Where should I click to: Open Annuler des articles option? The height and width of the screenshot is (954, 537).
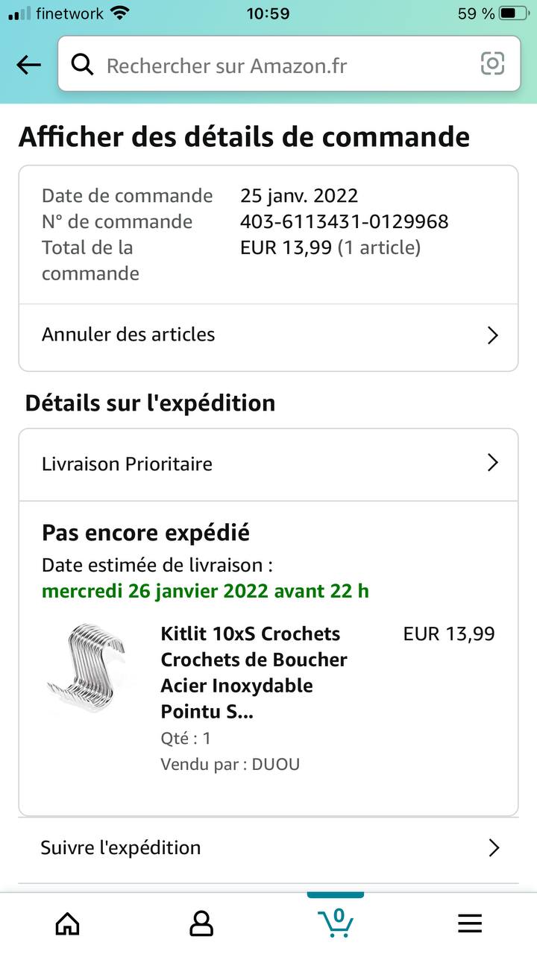tap(128, 335)
